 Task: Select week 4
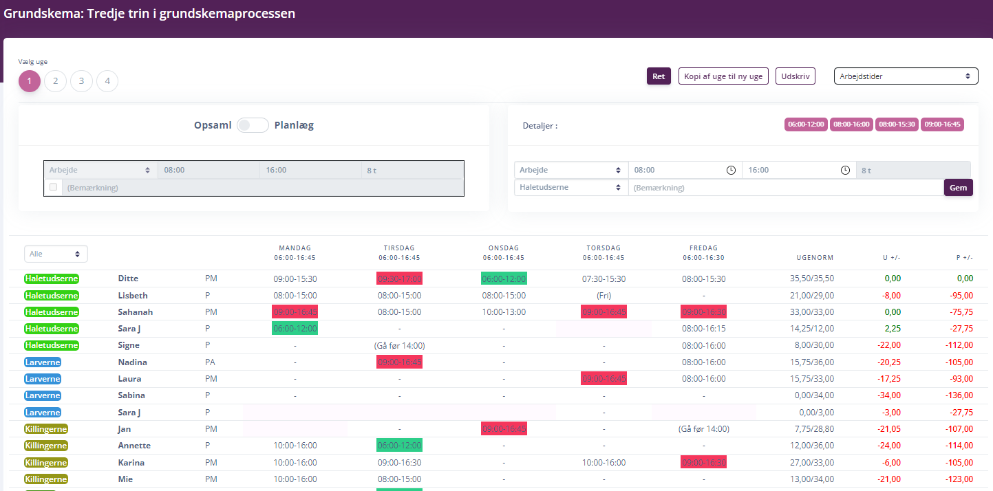[107, 81]
